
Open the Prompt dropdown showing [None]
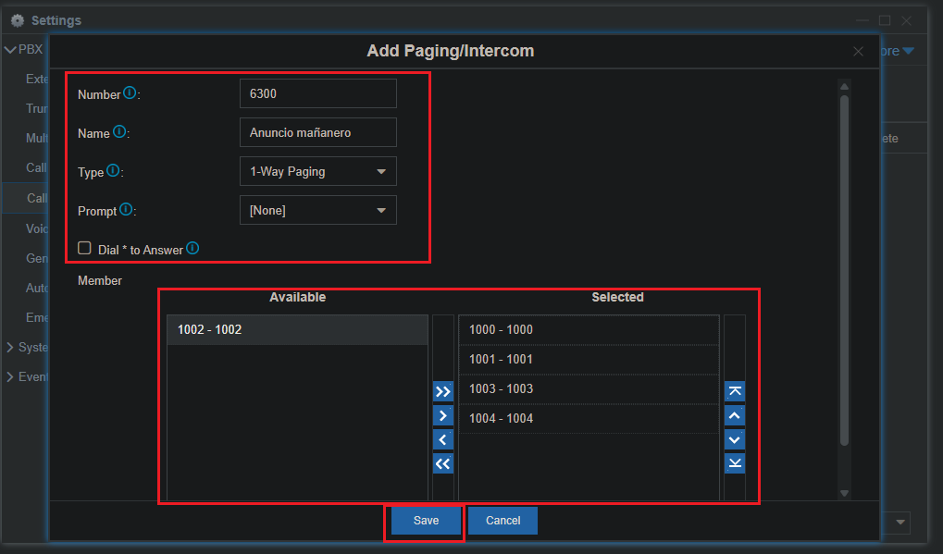(318, 210)
